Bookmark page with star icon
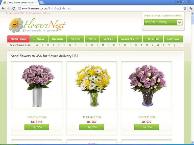Viewport: 194px width, 145px height. click(x=185, y=8)
